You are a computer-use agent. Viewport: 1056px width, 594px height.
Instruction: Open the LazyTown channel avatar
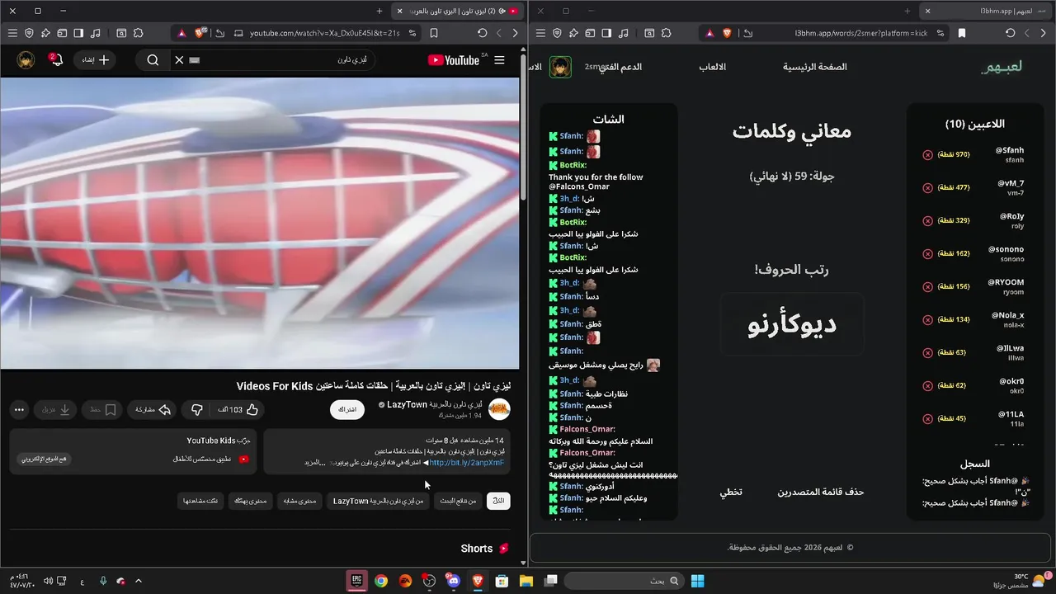tap(499, 408)
